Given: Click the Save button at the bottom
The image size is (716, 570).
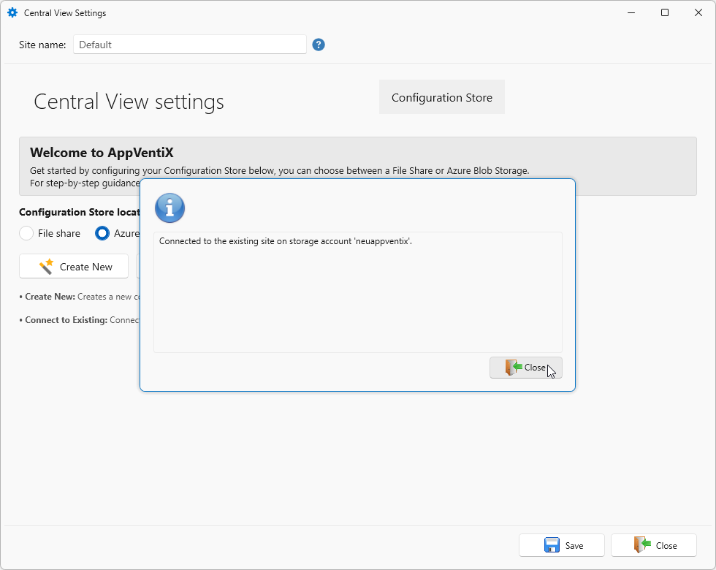Looking at the screenshot, I should tap(562, 545).
